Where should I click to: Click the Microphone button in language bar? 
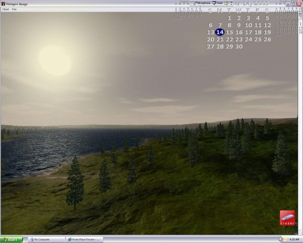[202, 3]
